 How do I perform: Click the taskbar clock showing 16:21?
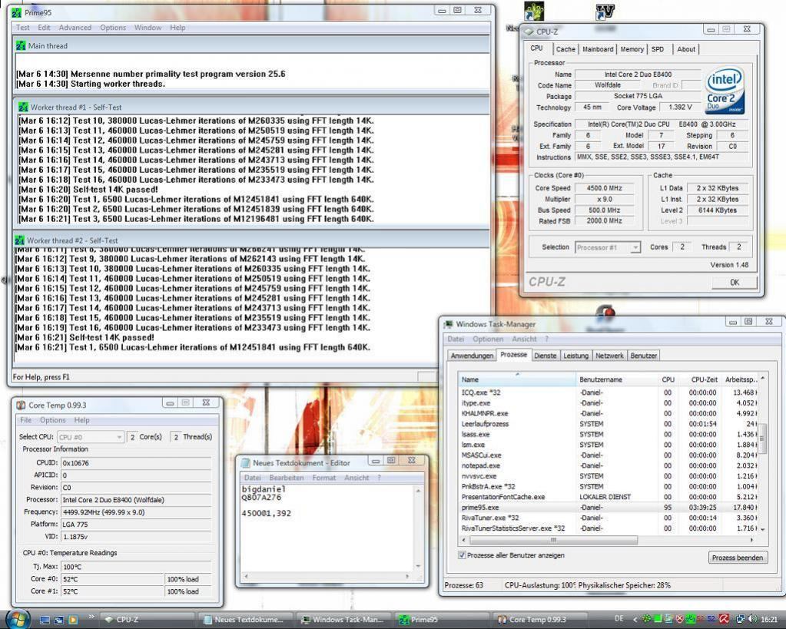pyautogui.click(x=769, y=620)
